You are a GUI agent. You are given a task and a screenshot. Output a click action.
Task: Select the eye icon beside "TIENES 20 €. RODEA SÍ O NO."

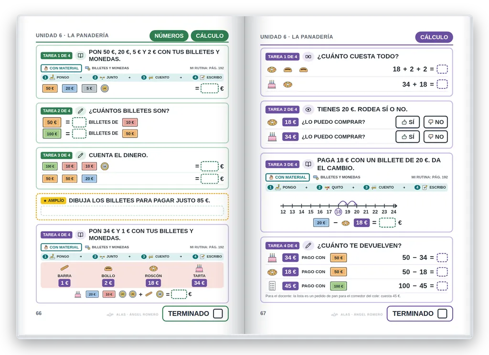tap(308, 109)
